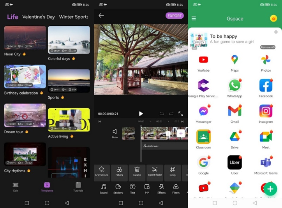Jump to the start of timeline
Viewport: 282px width, 208px height.
tap(100, 122)
